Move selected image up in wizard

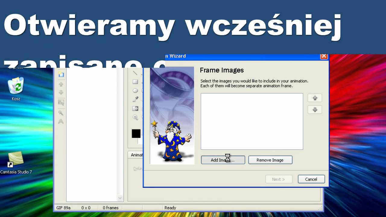point(315,98)
